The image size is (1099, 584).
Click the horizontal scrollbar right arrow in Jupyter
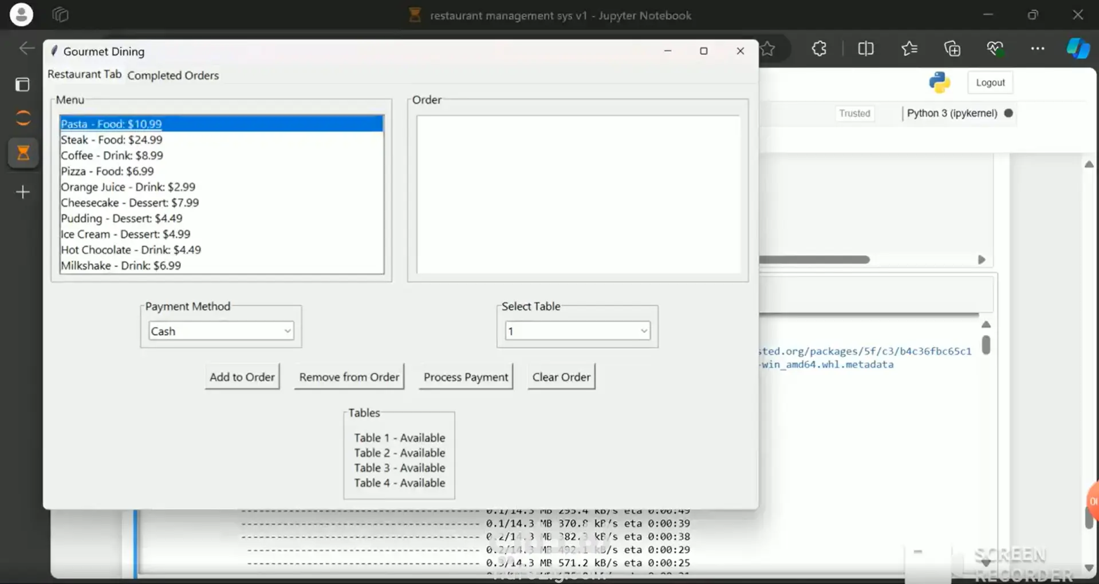[x=982, y=260]
